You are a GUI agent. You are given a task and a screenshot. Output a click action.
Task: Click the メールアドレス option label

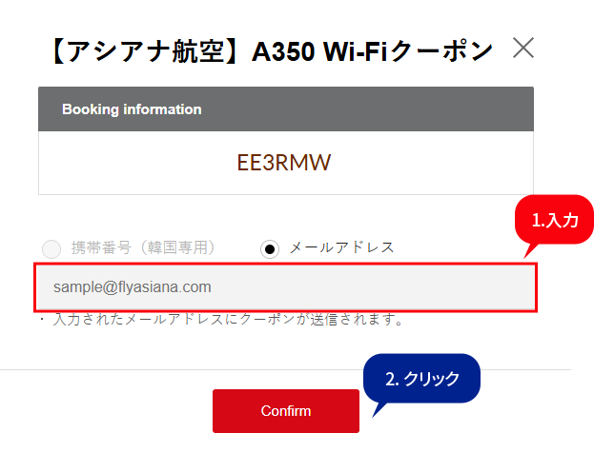click(341, 248)
